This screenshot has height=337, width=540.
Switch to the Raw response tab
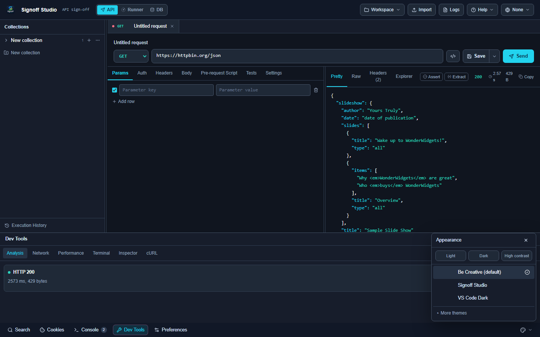click(356, 76)
